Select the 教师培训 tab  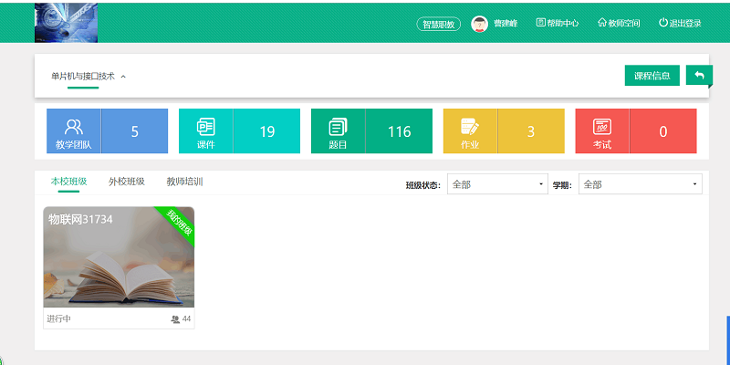(x=184, y=182)
